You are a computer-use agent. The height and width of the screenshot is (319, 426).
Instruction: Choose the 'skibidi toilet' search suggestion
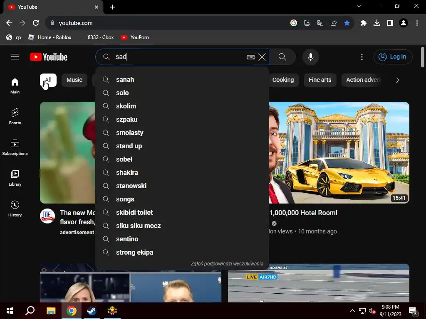(182, 212)
